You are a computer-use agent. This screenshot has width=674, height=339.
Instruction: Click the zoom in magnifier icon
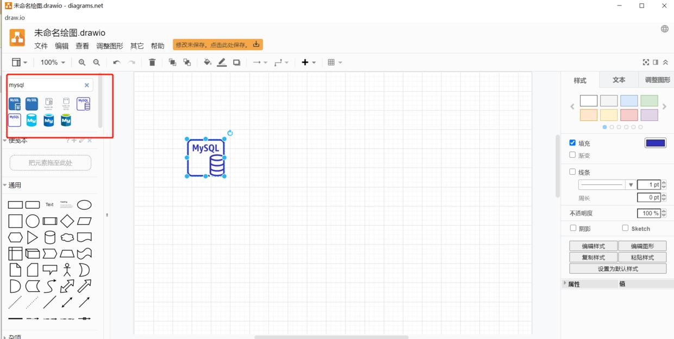click(x=82, y=62)
